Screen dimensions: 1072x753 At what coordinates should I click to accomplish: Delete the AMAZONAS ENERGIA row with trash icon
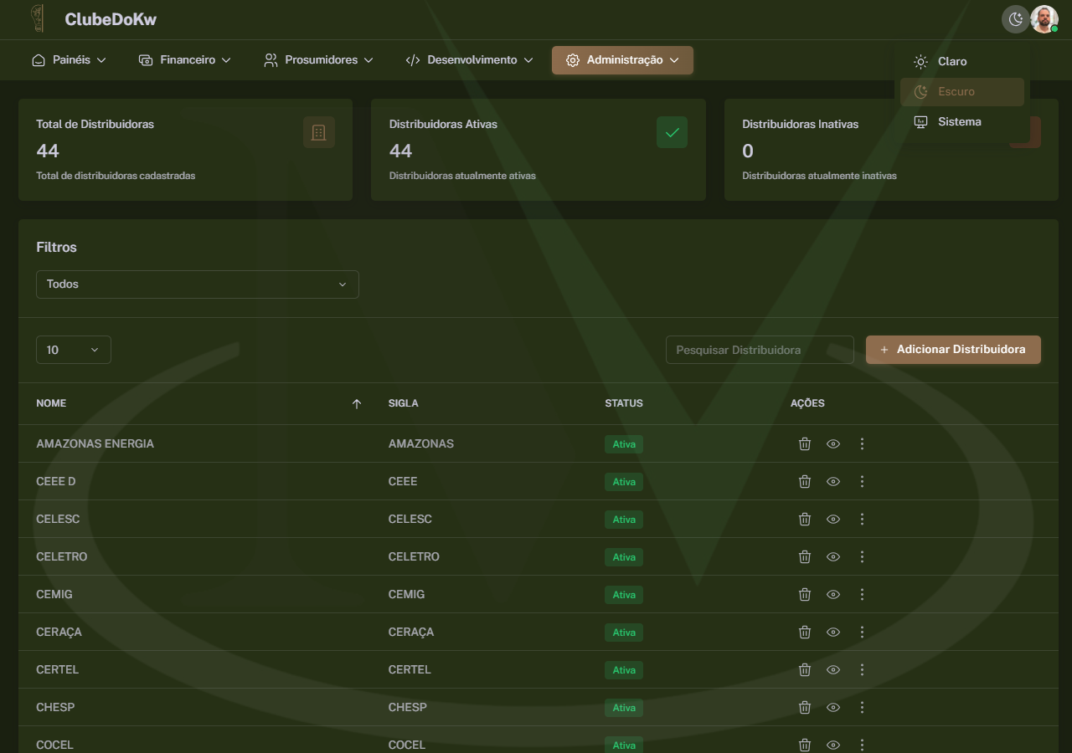[x=804, y=444]
